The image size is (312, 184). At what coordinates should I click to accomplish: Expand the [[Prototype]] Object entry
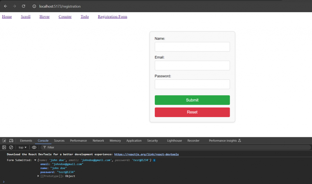pyautogui.click(x=38, y=176)
